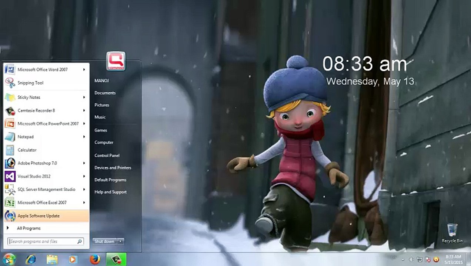Click the Shut down button
The image size is (471, 266).
pyautogui.click(x=104, y=241)
